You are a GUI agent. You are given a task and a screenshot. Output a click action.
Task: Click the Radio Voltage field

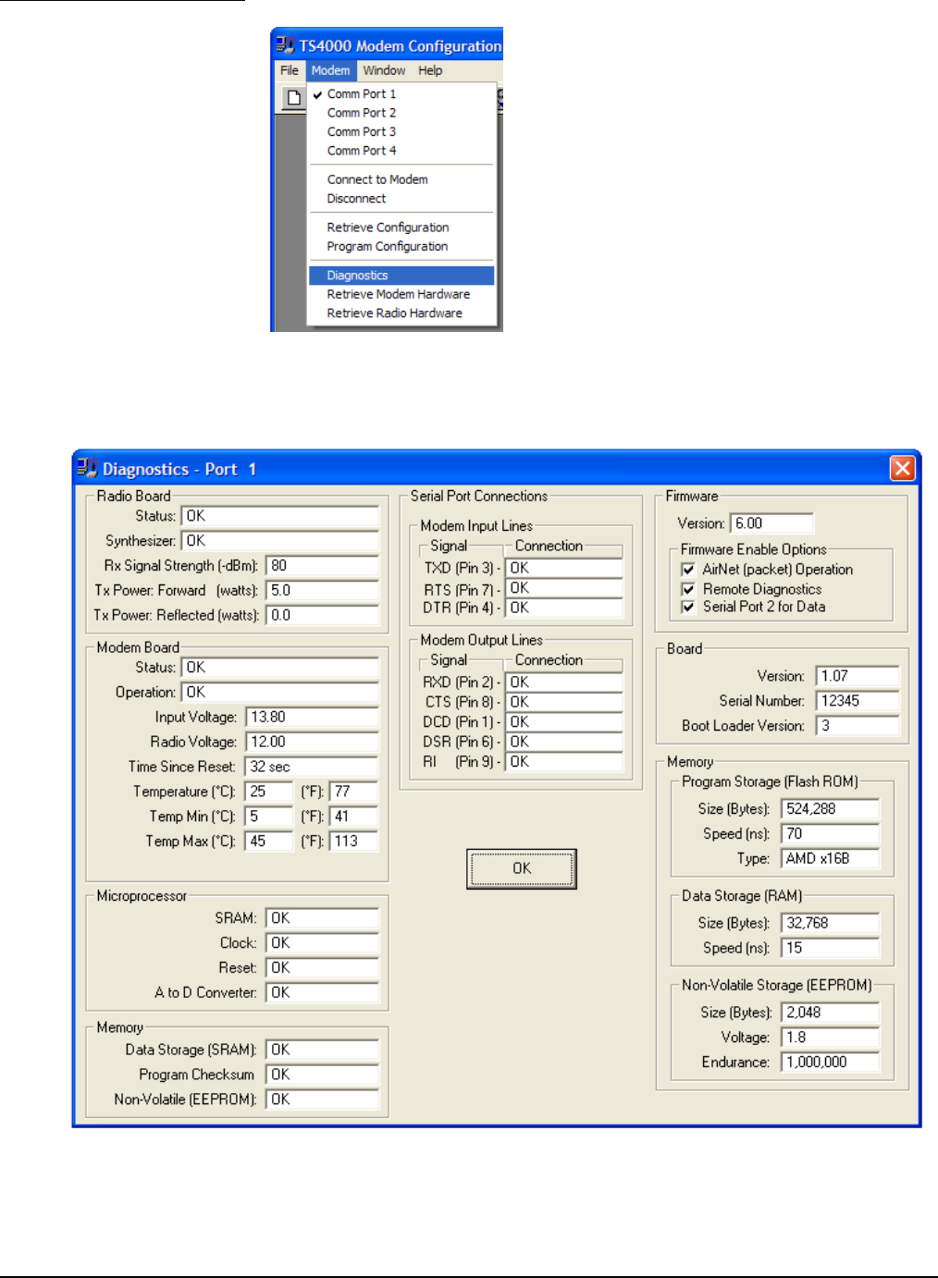312,743
